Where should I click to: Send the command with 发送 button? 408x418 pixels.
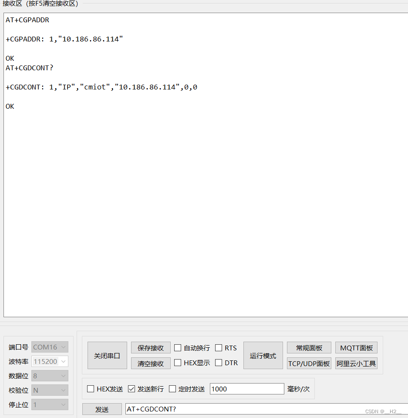coord(102,409)
